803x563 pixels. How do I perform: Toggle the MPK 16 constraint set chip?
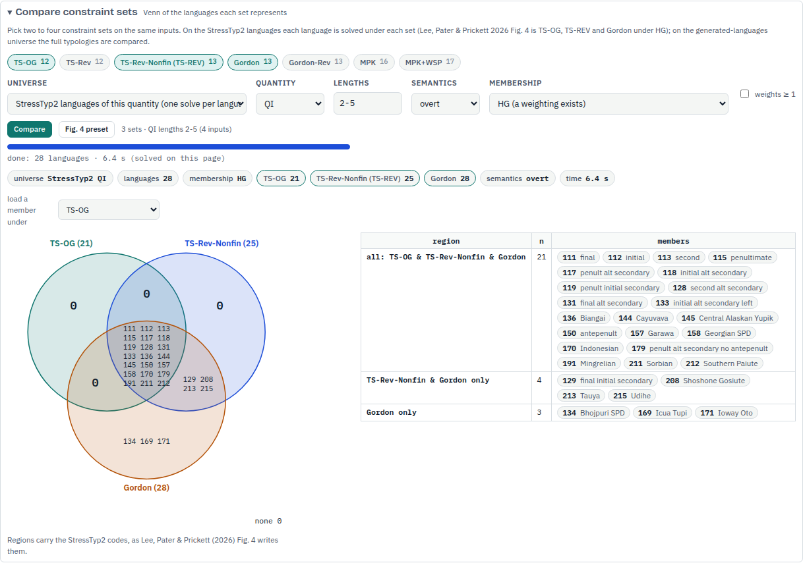tap(374, 63)
